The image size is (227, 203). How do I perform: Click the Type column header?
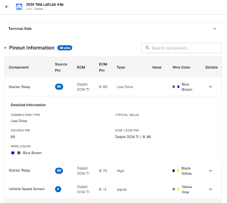click(x=121, y=67)
